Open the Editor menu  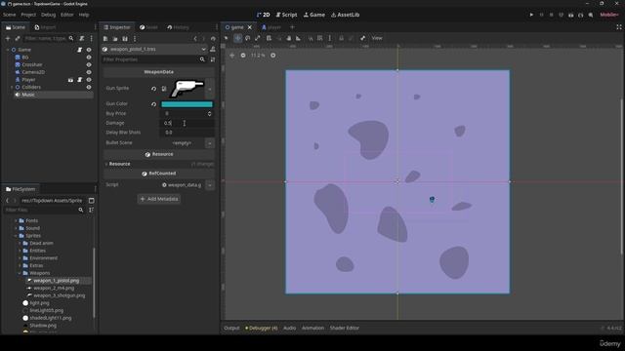tap(67, 15)
